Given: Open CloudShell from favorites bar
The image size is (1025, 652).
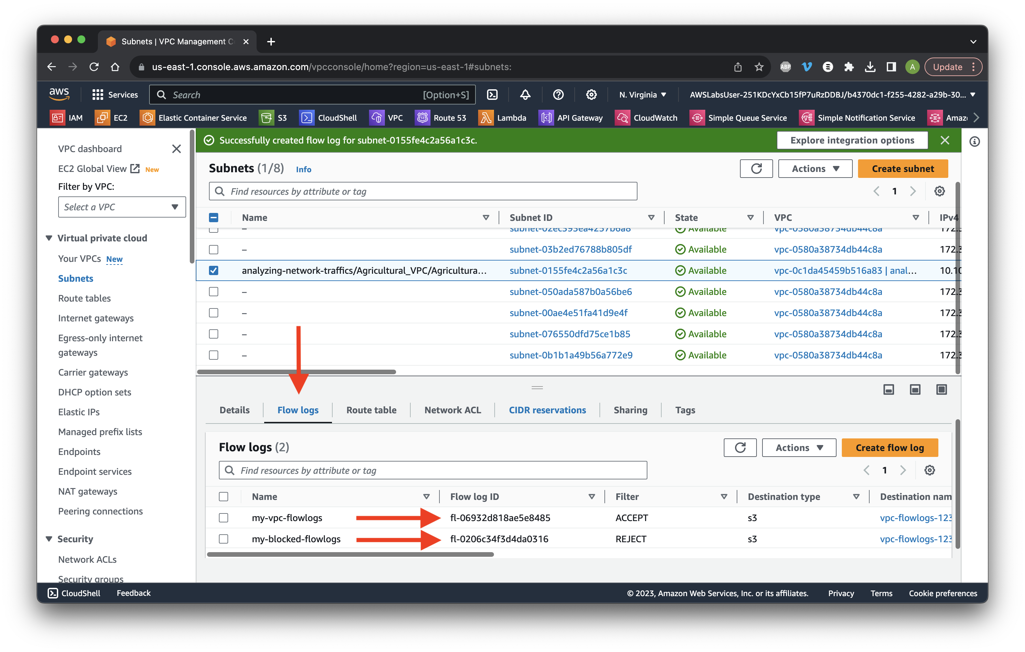Looking at the screenshot, I should (x=328, y=118).
